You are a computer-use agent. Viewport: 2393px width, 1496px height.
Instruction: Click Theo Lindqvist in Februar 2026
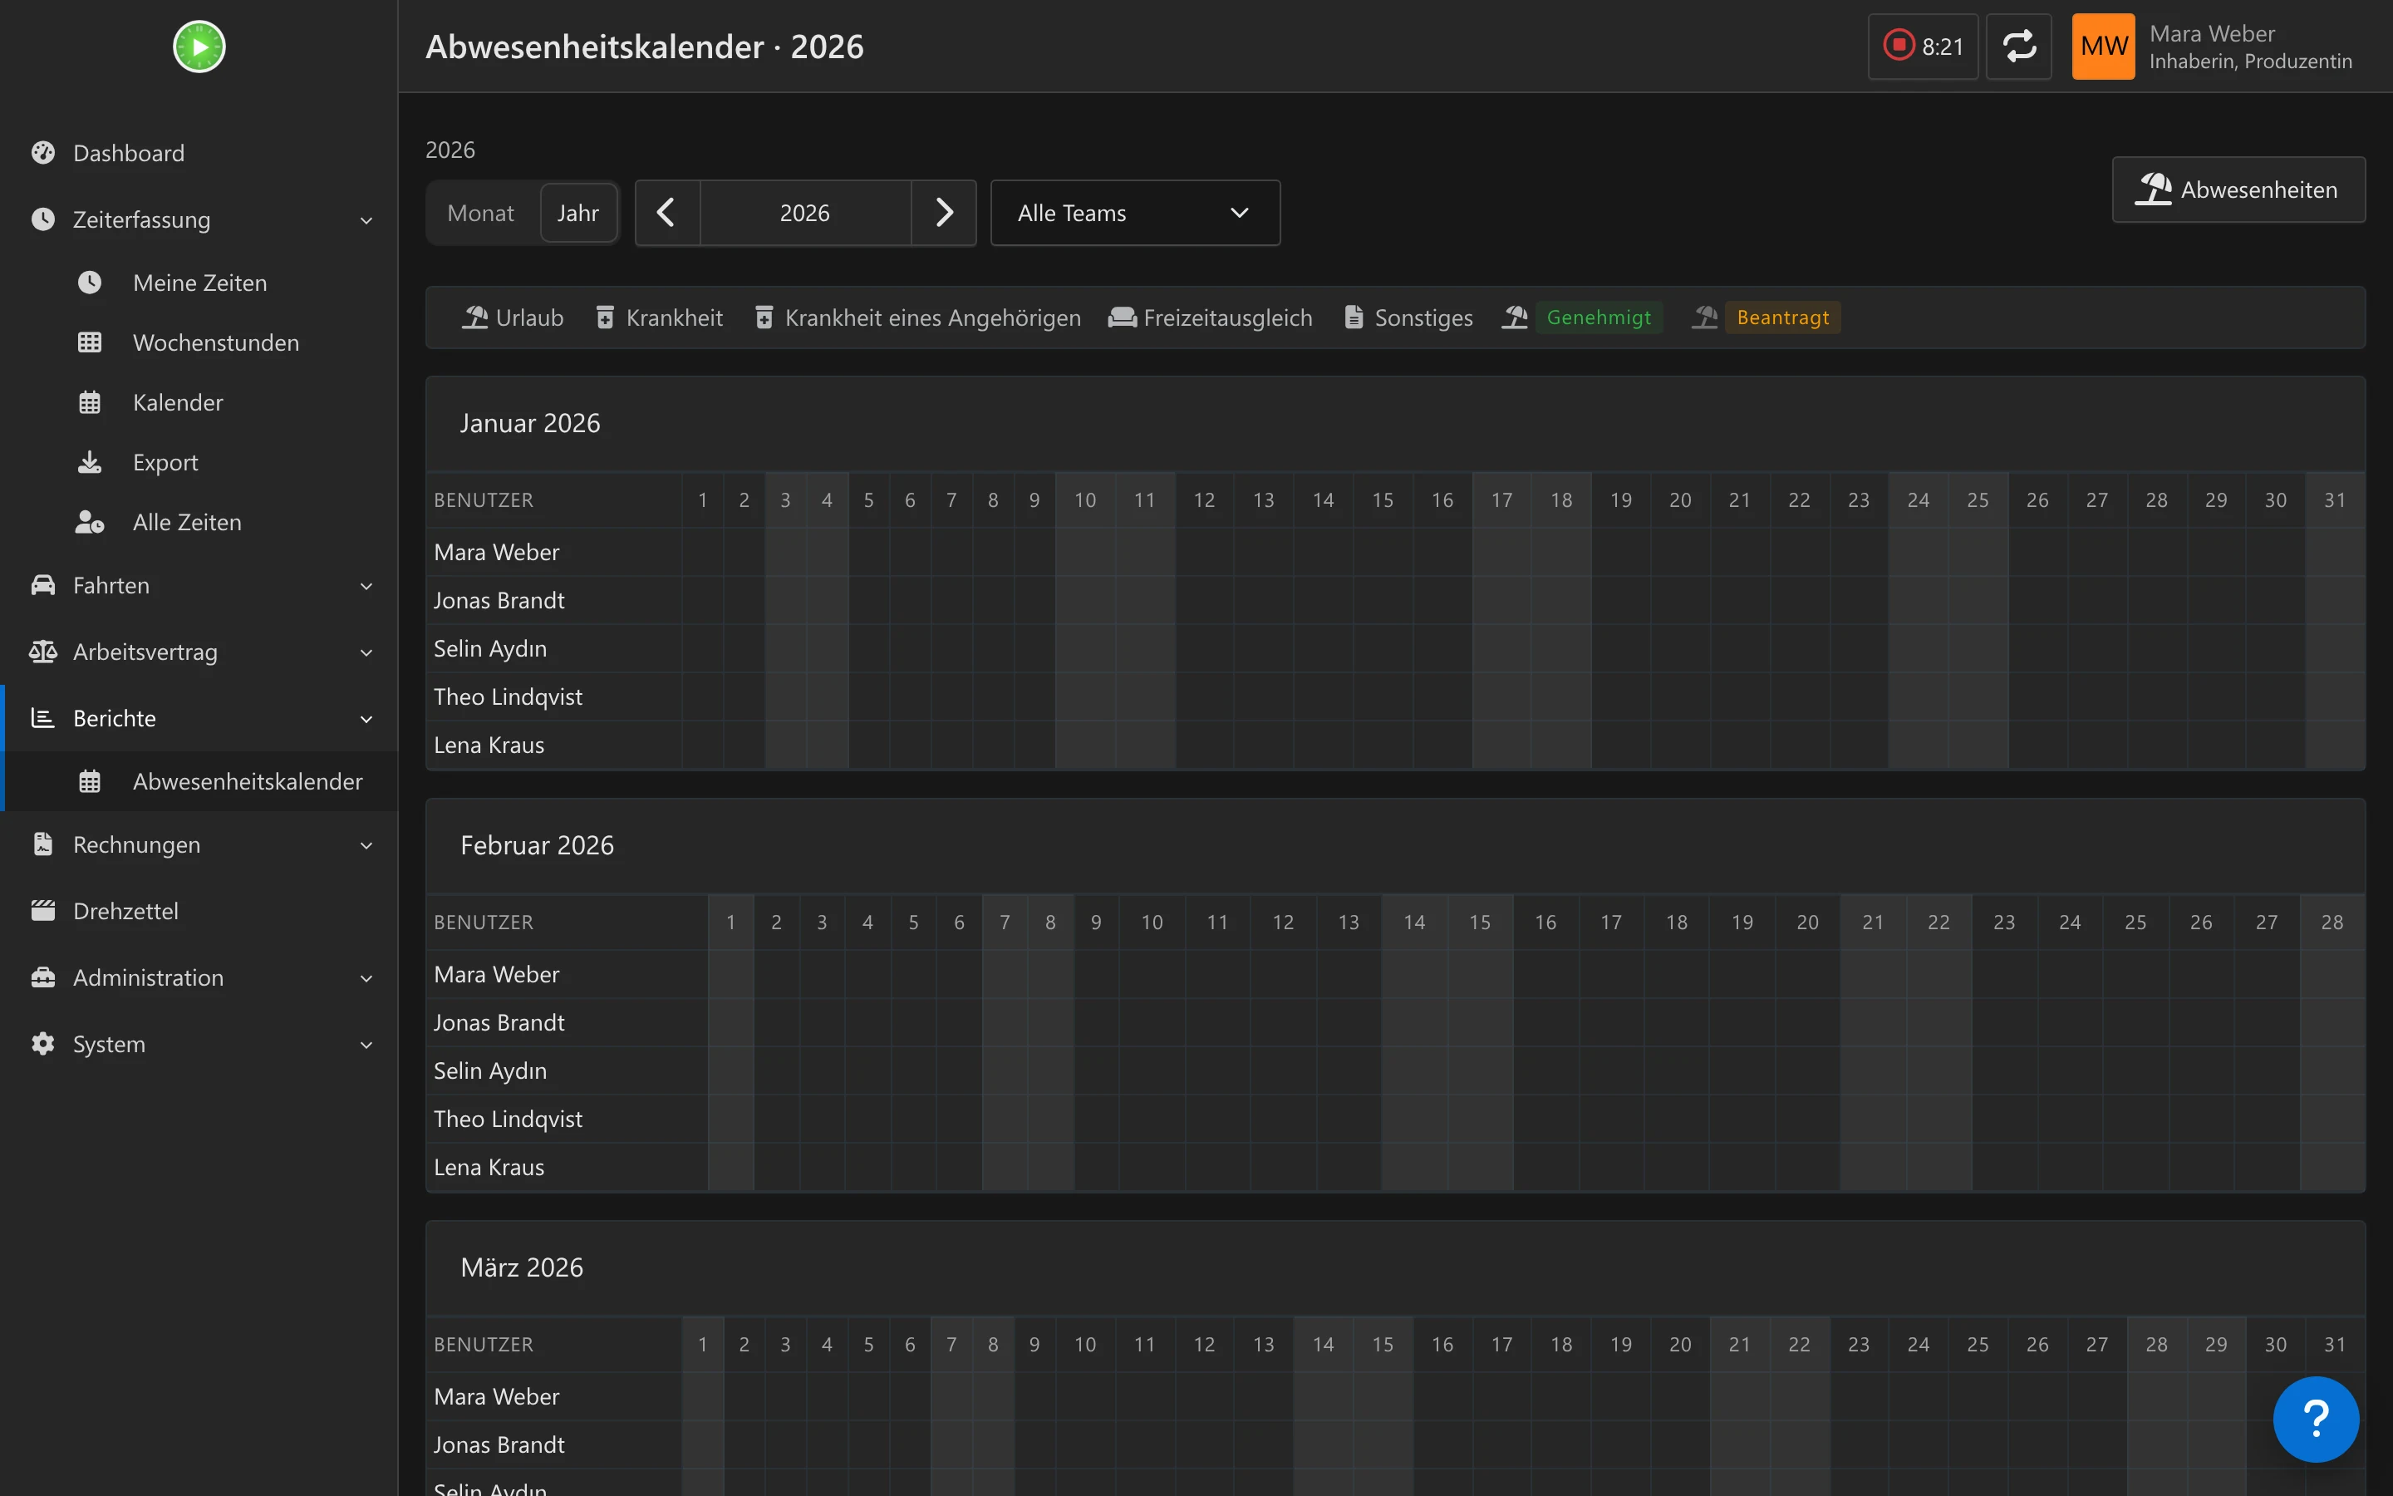coord(508,1119)
